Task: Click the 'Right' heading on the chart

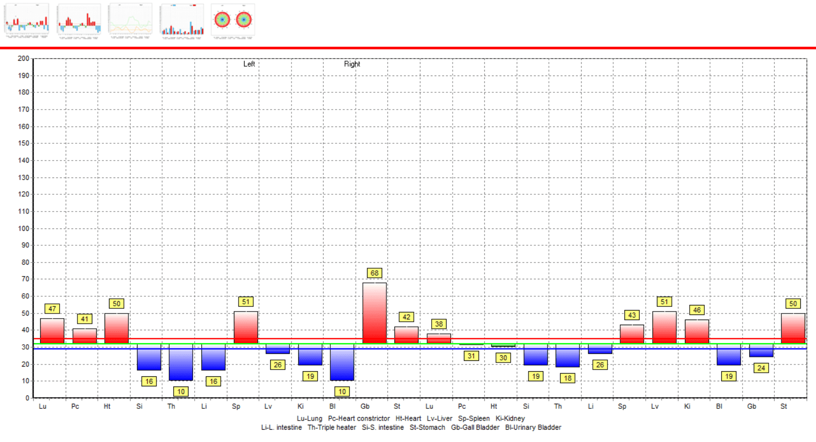Action: pyautogui.click(x=352, y=64)
